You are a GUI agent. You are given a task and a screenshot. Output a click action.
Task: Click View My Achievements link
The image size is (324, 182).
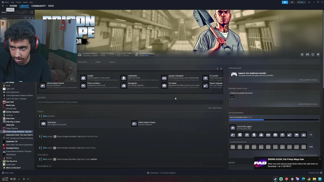[x=308, y=155]
